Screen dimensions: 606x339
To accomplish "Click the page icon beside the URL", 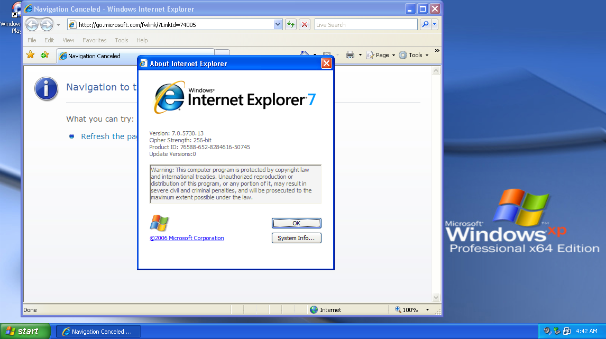I will pos(72,25).
